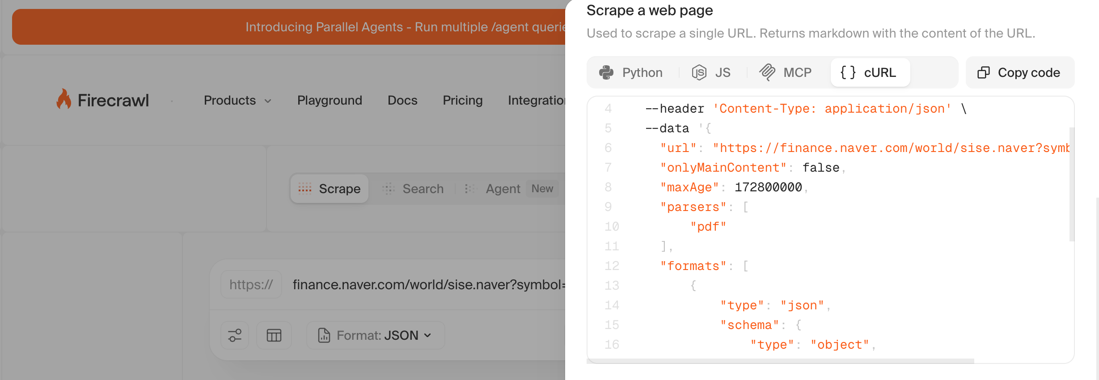Click the "formats" key in code

click(693, 266)
